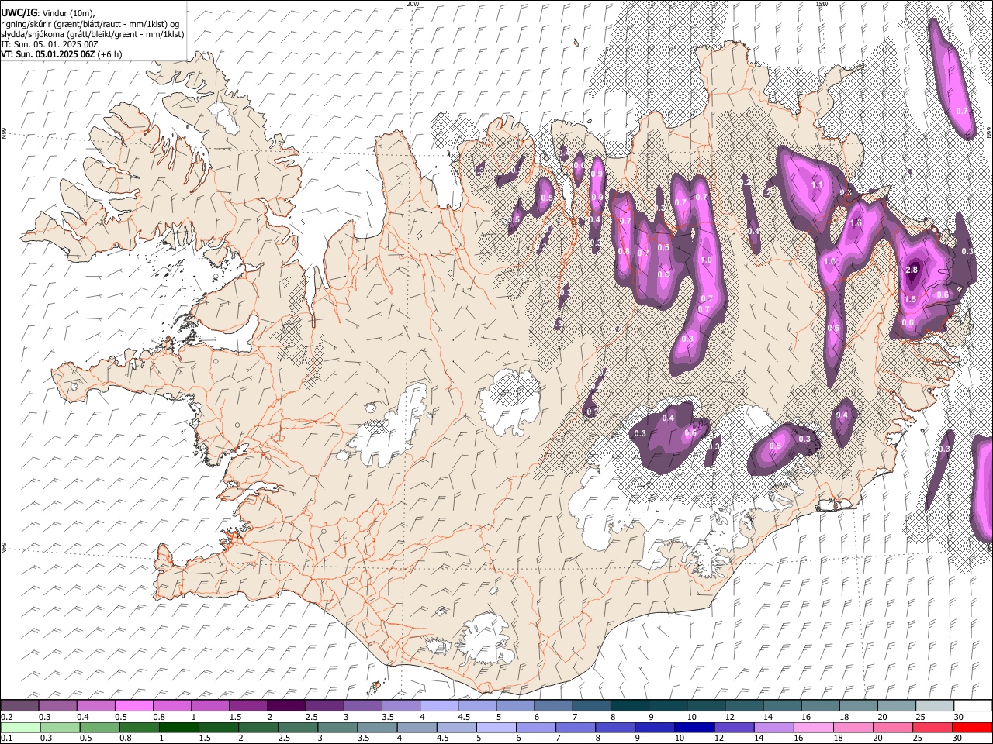The image size is (993, 744).
Task: Pick top-row legend swatch between 0.3 and 0.4
Action: [57, 705]
